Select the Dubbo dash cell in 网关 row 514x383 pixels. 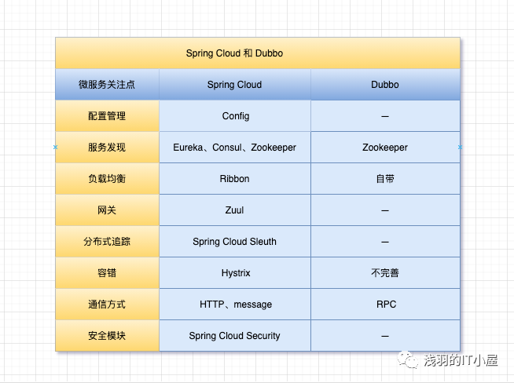click(385, 210)
